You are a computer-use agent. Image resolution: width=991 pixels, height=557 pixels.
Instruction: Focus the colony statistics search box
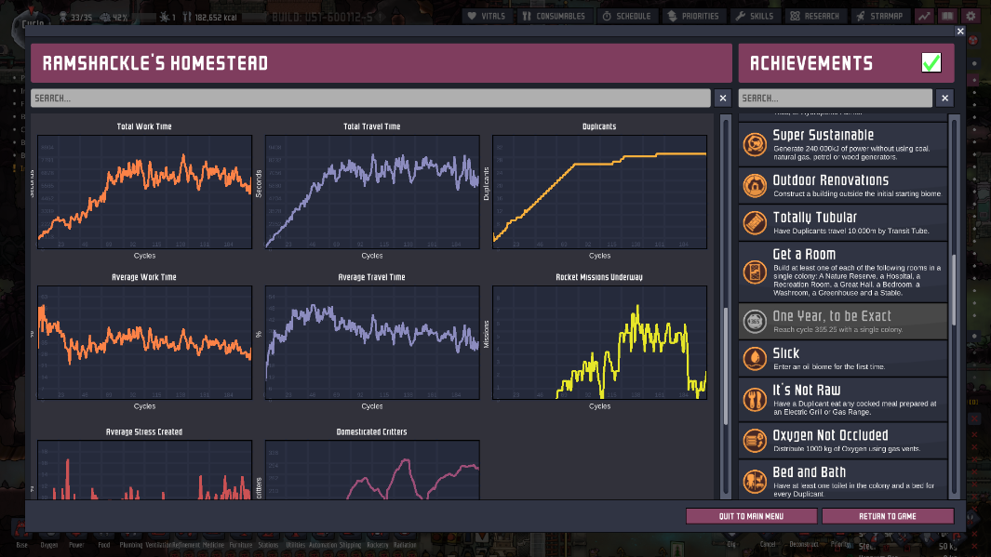pos(370,98)
